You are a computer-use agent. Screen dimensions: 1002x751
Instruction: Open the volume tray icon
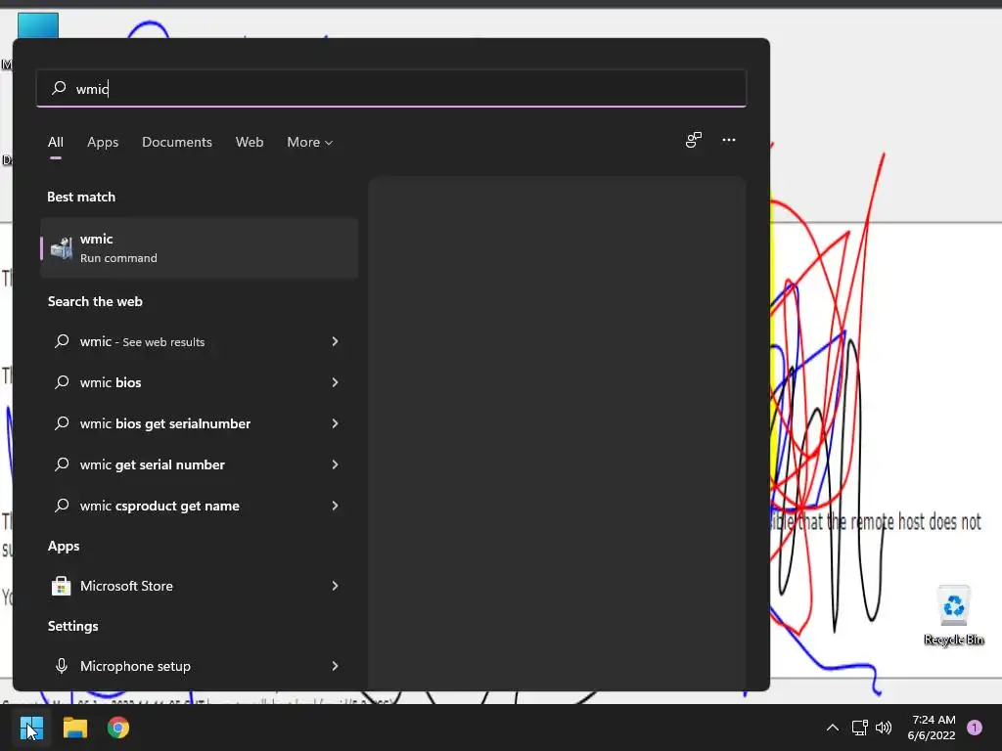[884, 728]
